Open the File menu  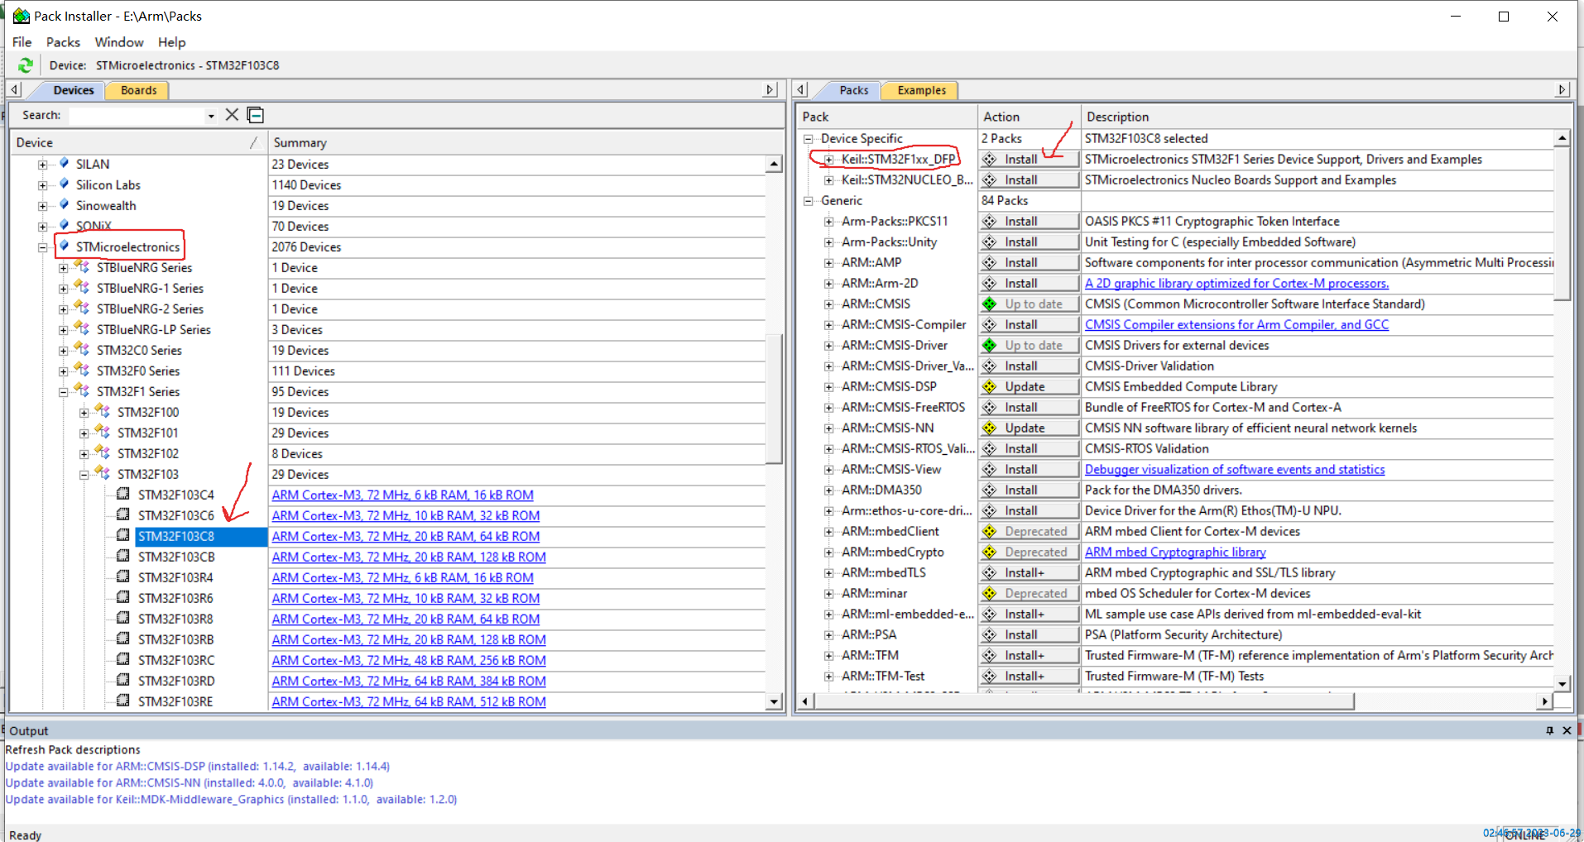(22, 42)
